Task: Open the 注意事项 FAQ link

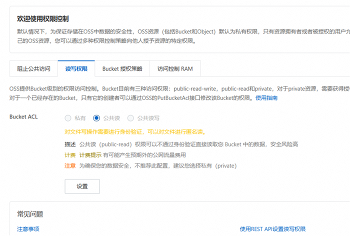Action: click(x=28, y=229)
